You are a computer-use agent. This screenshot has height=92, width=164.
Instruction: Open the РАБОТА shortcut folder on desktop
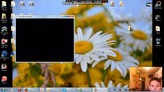coord(4,6)
